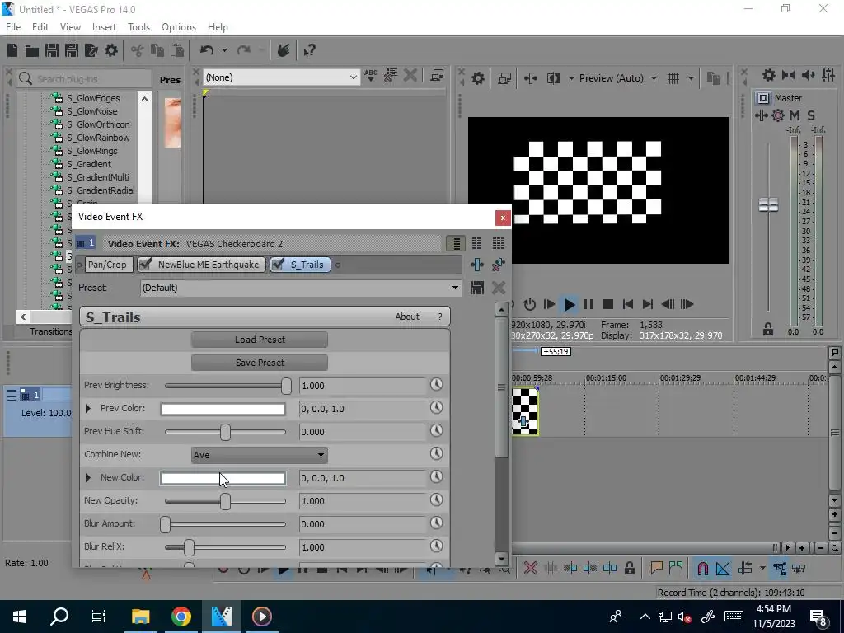844x633 pixels.
Task: Open the Tools menu
Action: [x=138, y=27]
